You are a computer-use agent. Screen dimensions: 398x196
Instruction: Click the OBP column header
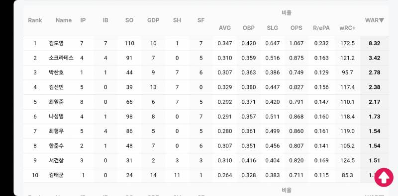[x=248, y=28]
